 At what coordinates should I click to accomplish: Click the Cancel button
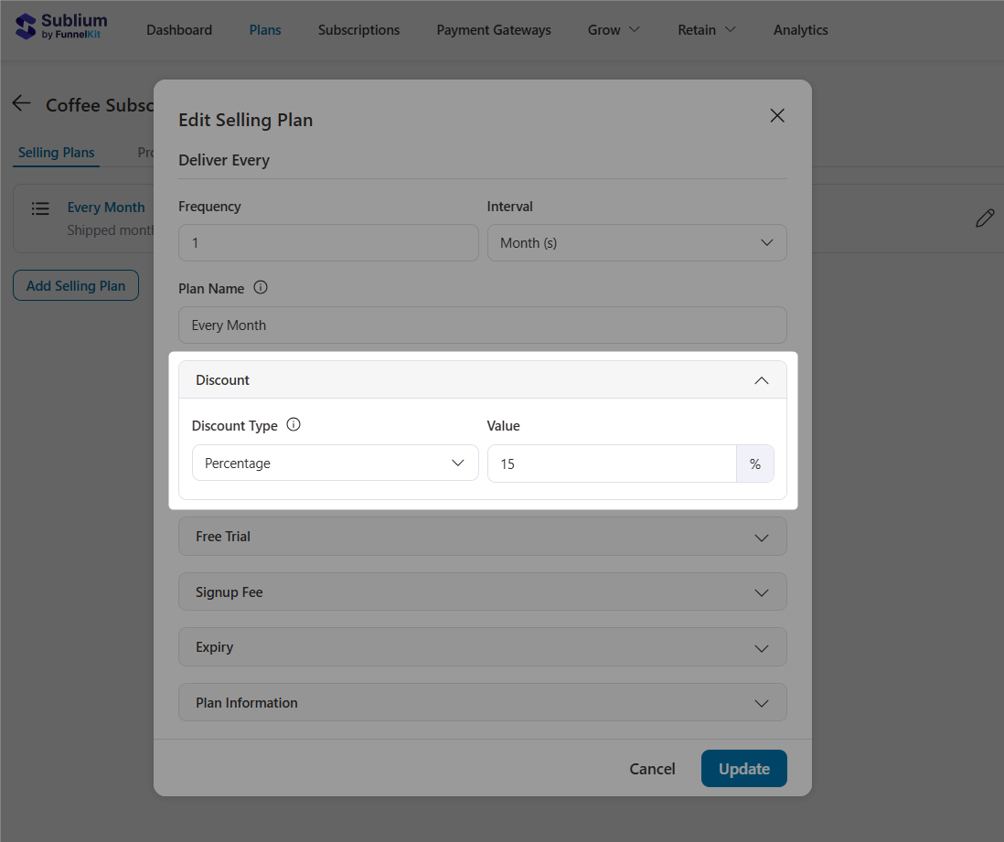pos(652,768)
